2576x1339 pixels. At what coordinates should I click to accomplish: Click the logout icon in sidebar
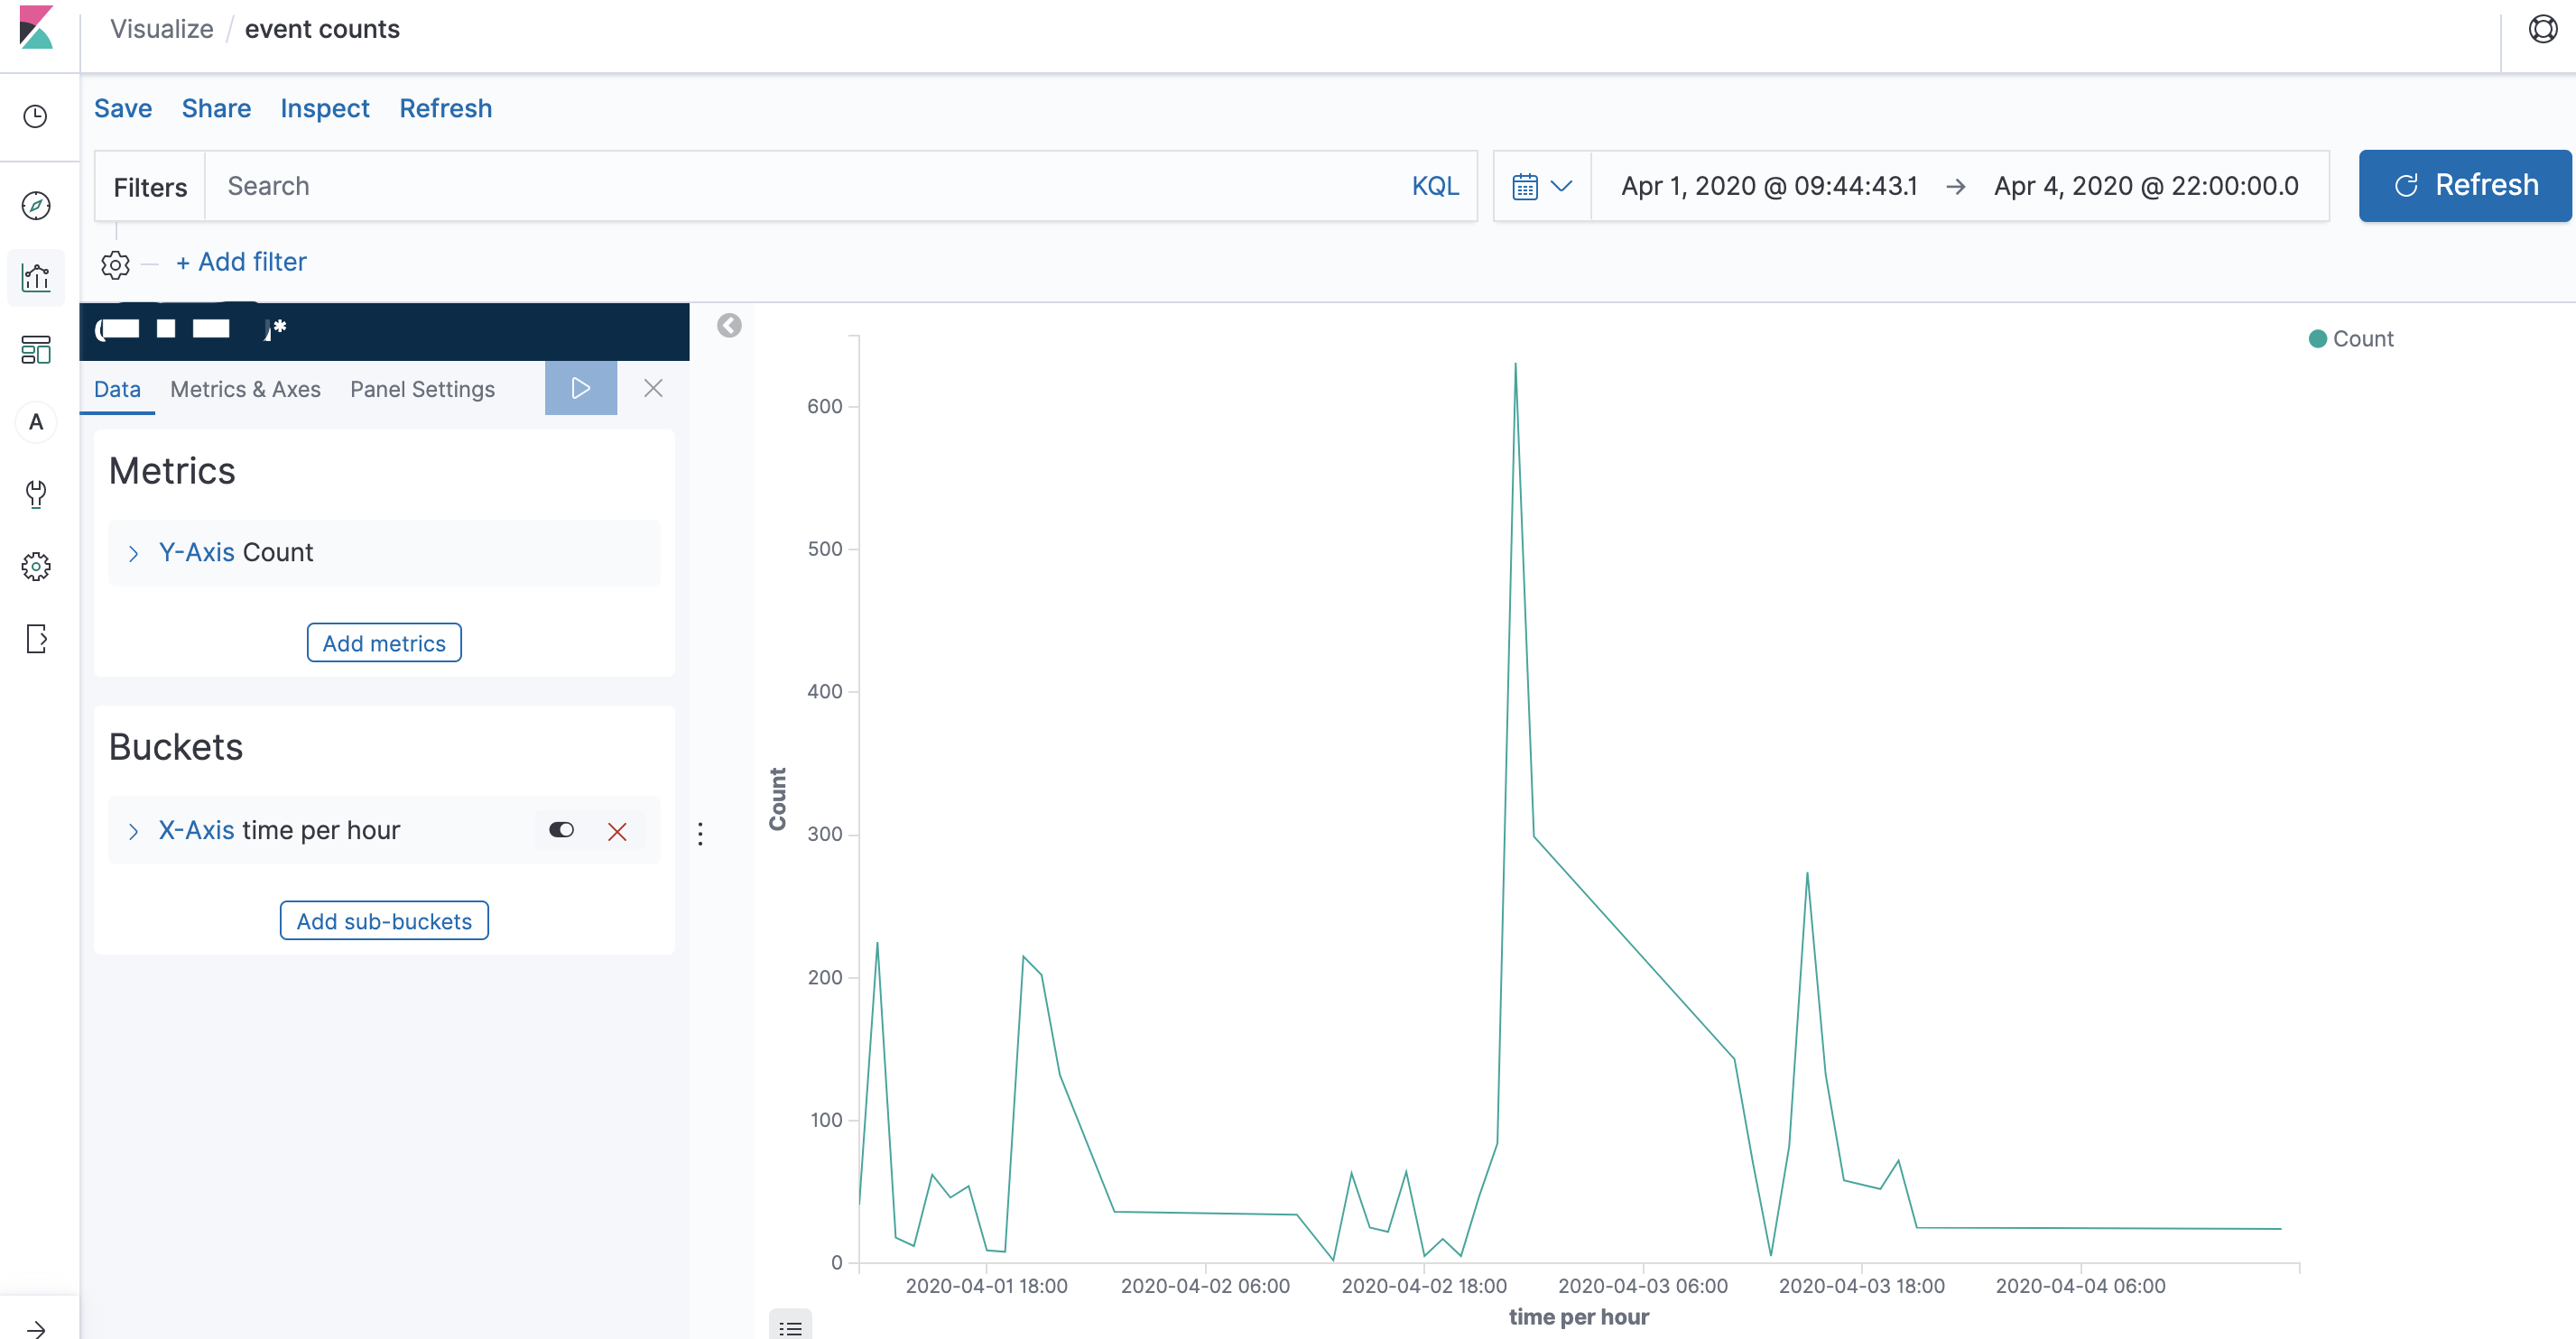pos(36,638)
